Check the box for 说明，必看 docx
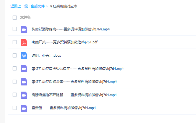This screenshot has width=196, height=123. (15, 55)
